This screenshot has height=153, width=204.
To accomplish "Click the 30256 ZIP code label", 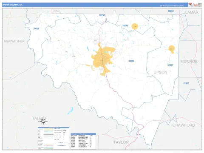I will click(x=102, y=15).
